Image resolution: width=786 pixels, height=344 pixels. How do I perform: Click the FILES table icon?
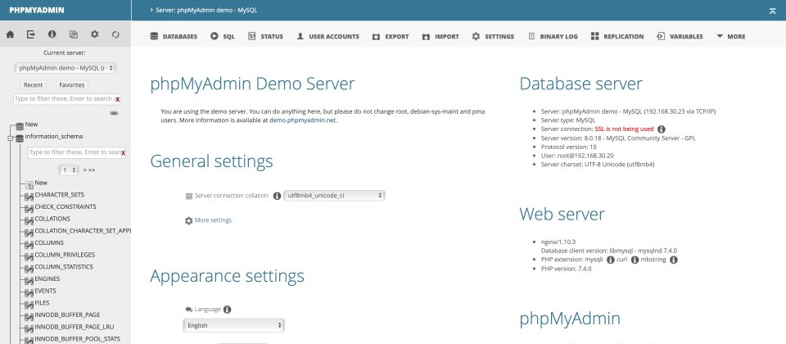(x=29, y=305)
